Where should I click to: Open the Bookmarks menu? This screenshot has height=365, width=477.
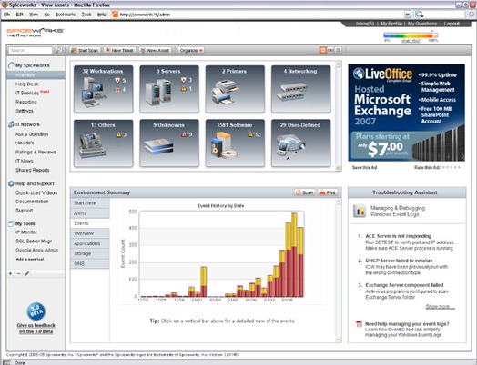[x=66, y=15]
